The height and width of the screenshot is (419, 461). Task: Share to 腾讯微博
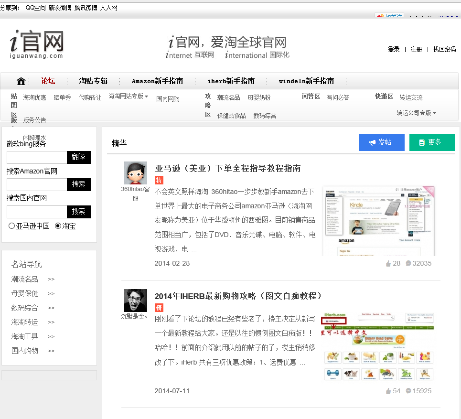[86, 8]
